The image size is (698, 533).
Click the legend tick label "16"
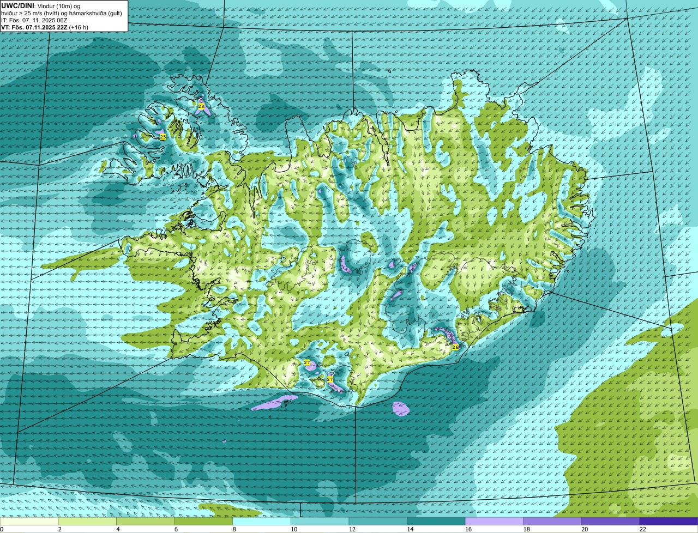click(468, 529)
